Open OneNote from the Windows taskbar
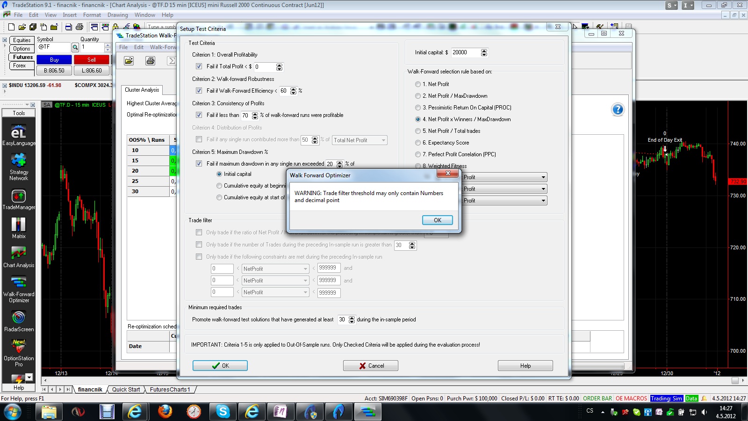748x421 pixels. click(x=280, y=412)
